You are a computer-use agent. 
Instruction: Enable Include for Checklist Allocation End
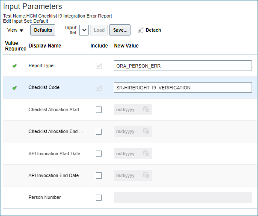point(99,132)
